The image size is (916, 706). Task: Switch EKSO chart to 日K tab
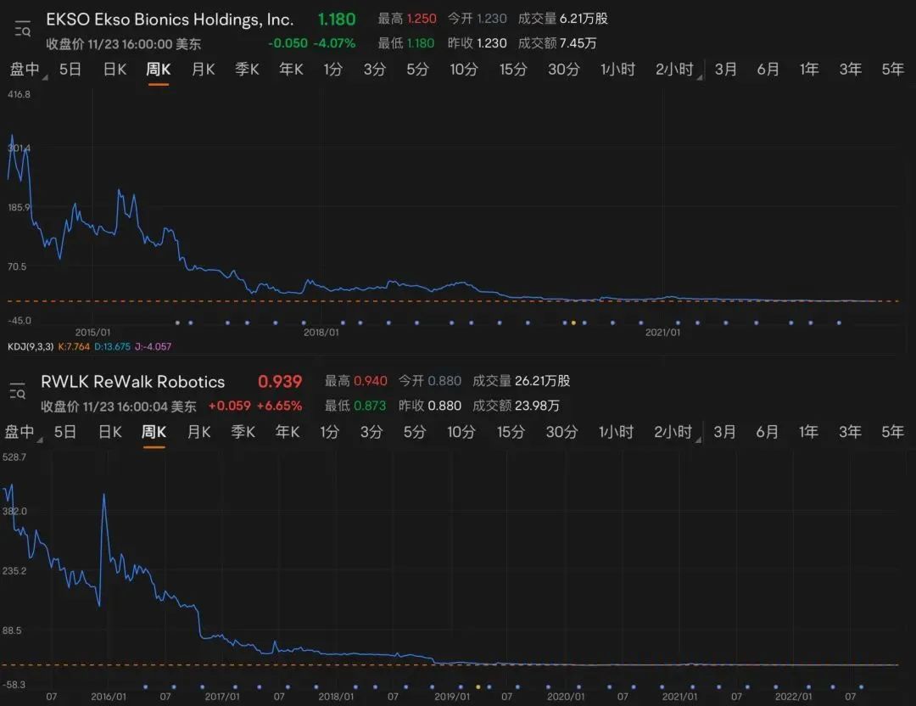(114, 70)
